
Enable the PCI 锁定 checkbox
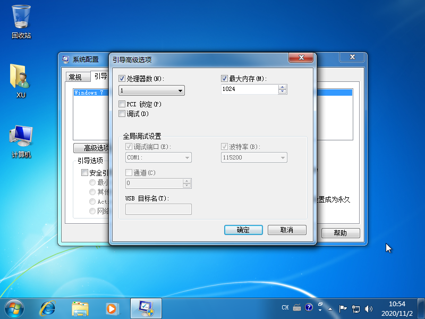[121, 105]
